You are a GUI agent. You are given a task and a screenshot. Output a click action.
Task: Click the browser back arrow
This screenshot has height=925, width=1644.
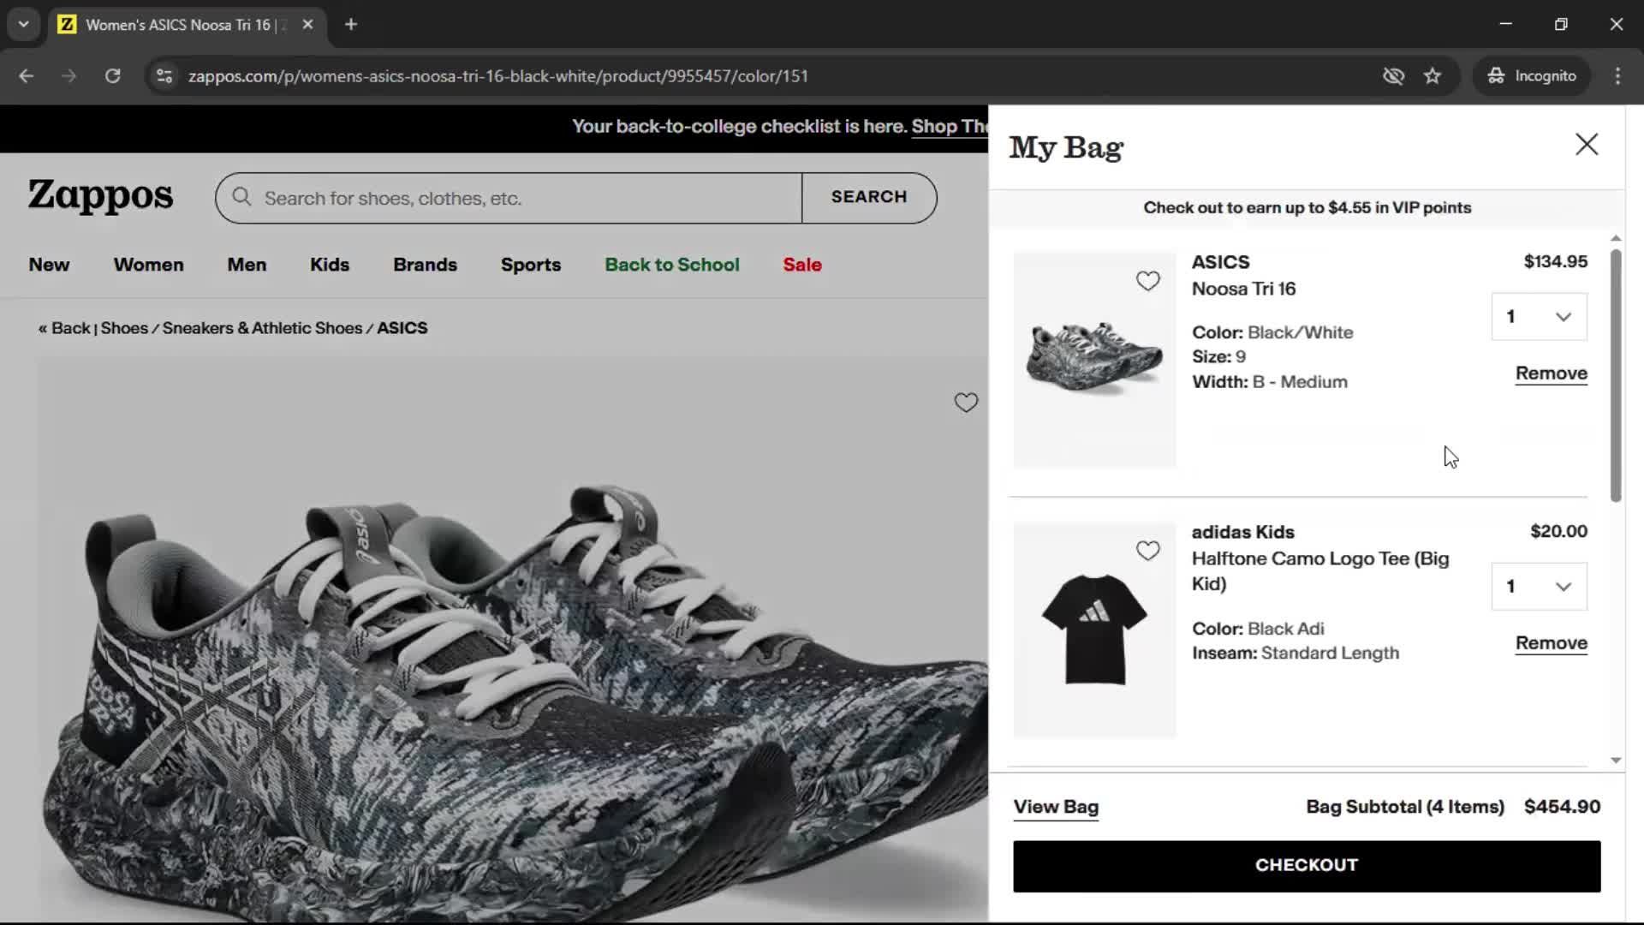click(27, 75)
